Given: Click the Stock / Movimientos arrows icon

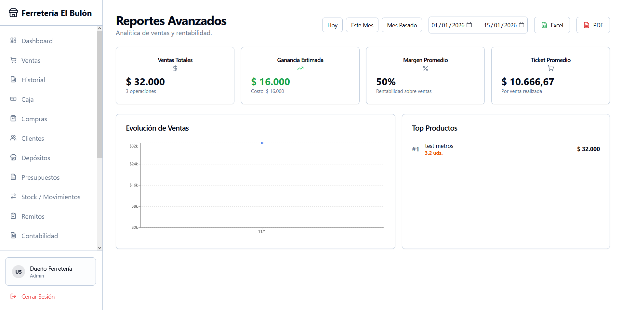Looking at the screenshot, I should [x=13, y=196].
